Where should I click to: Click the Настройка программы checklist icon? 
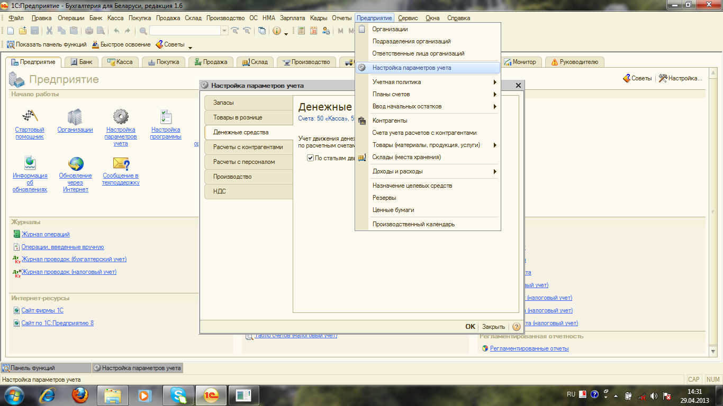[x=166, y=116]
